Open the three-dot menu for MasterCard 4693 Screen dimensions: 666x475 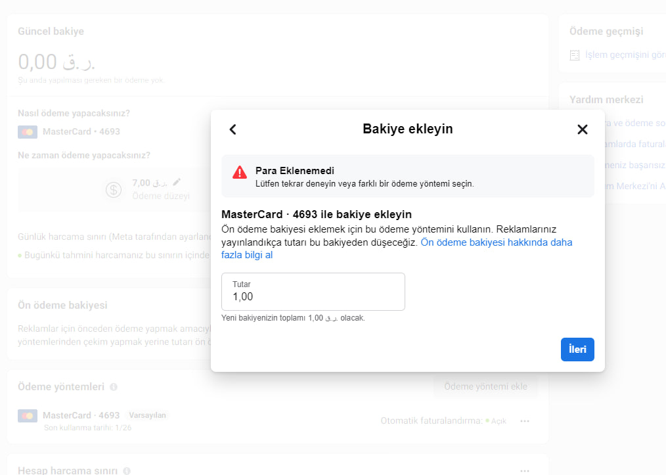tap(525, 421)
